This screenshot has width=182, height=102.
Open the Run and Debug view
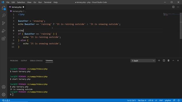4,31
